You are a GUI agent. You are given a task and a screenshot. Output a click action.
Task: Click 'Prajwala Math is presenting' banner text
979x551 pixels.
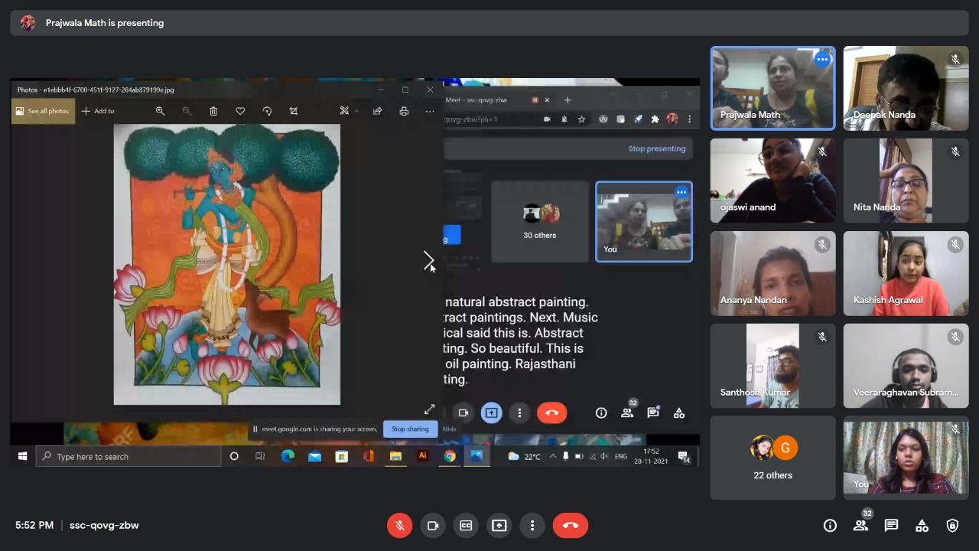click(105, 23)
